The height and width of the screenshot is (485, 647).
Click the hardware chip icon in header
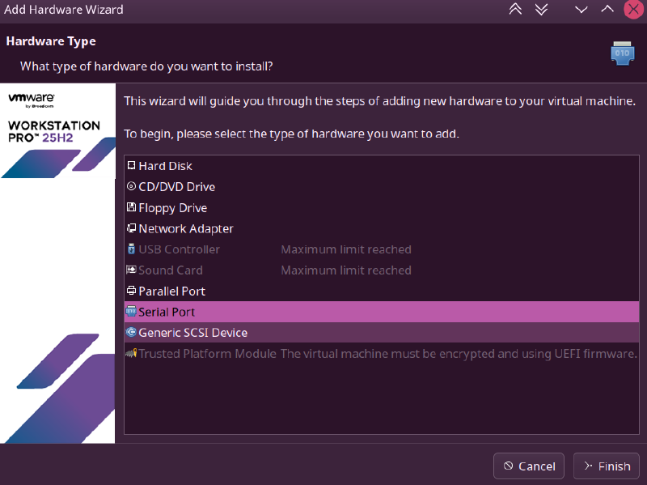coord(622,53)
